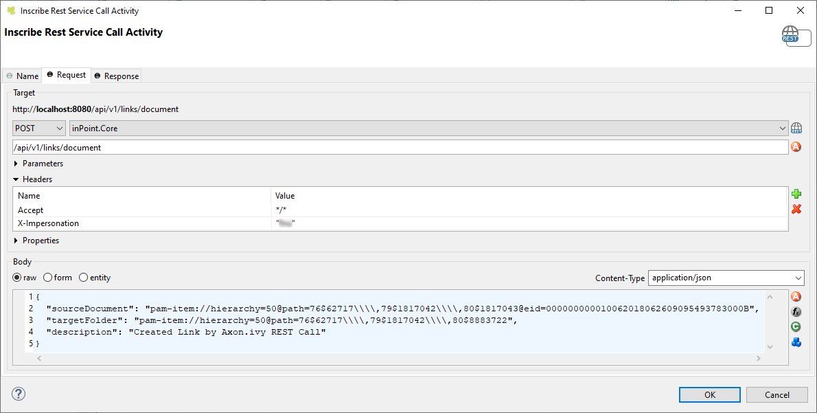Select the entity body radio button
This screenshot has height=413, width=817.
click(x=83, y=278)
